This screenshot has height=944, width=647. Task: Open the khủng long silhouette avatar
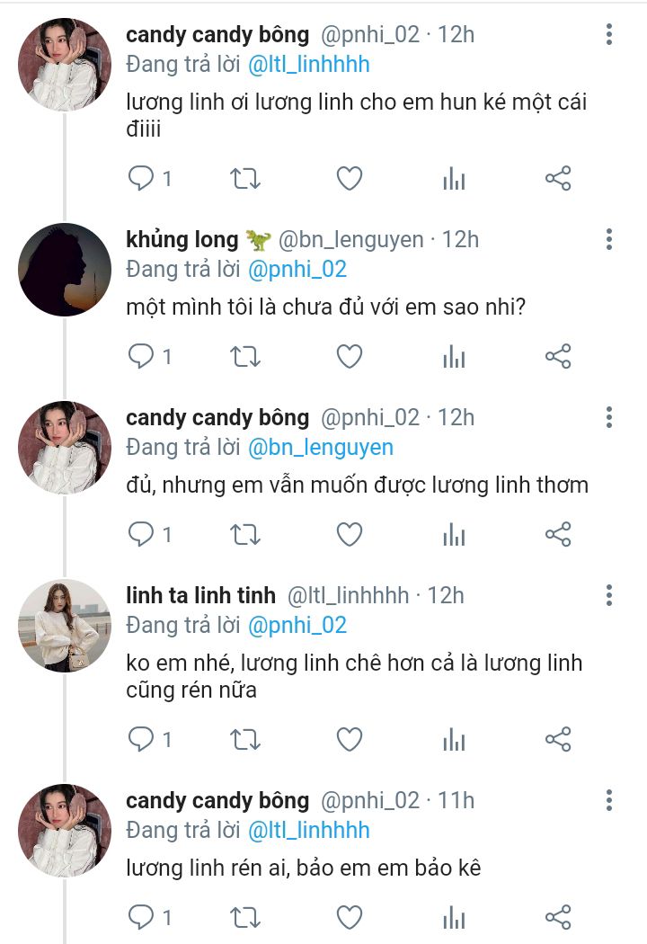tap(65, 270)
